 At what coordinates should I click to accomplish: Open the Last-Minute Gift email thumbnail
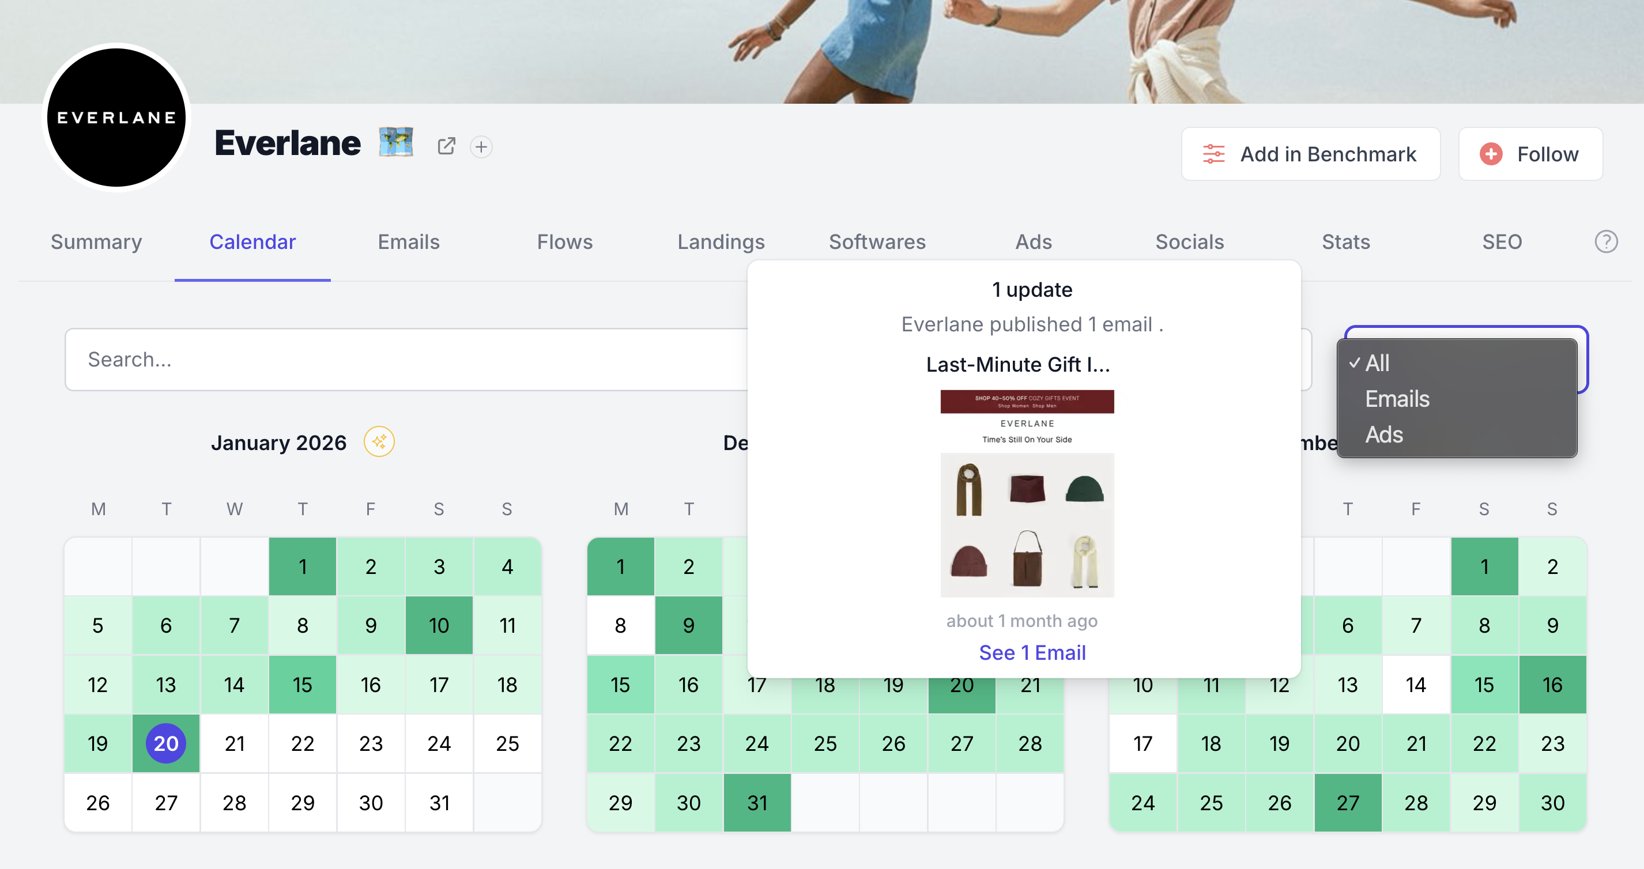click(1027, 493)
